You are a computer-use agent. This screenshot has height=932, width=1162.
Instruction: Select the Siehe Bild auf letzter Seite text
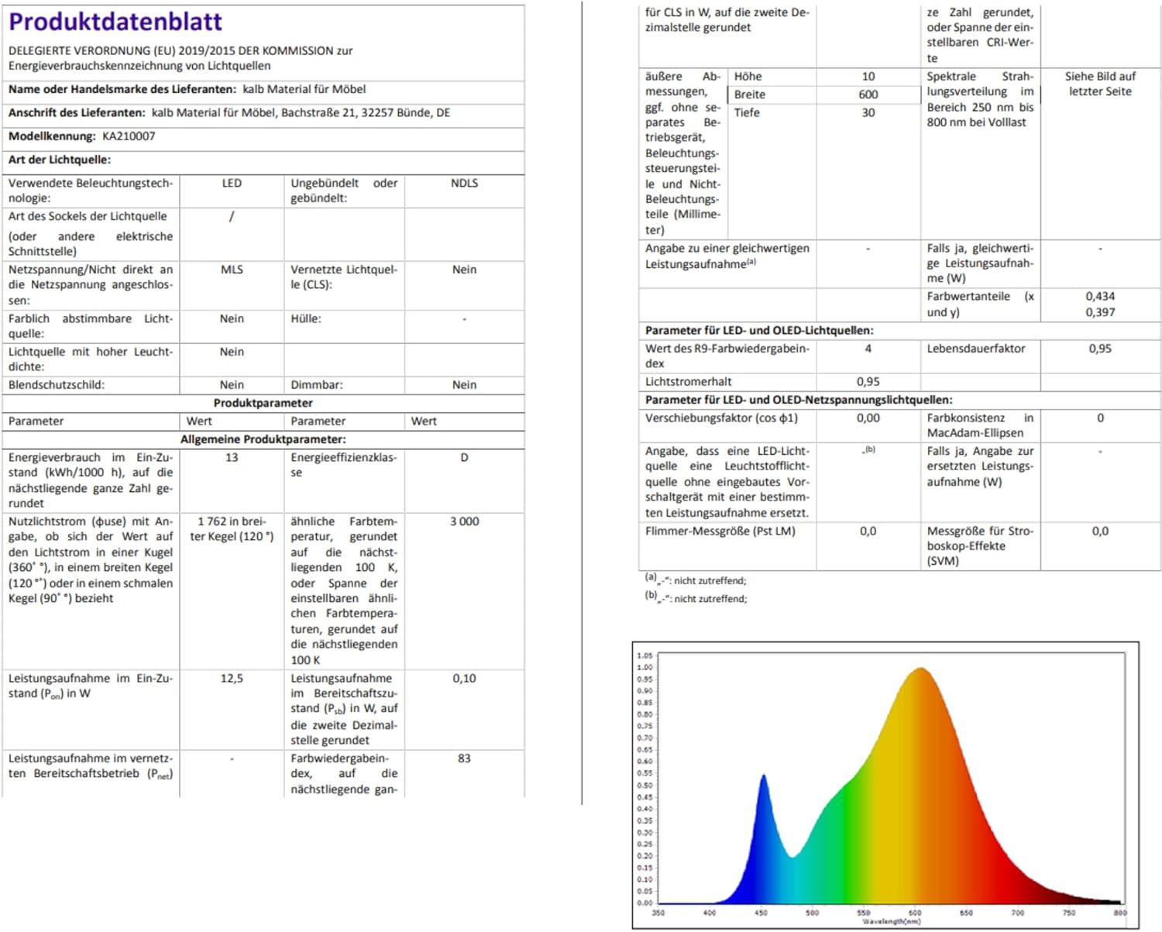(1099, 84)
